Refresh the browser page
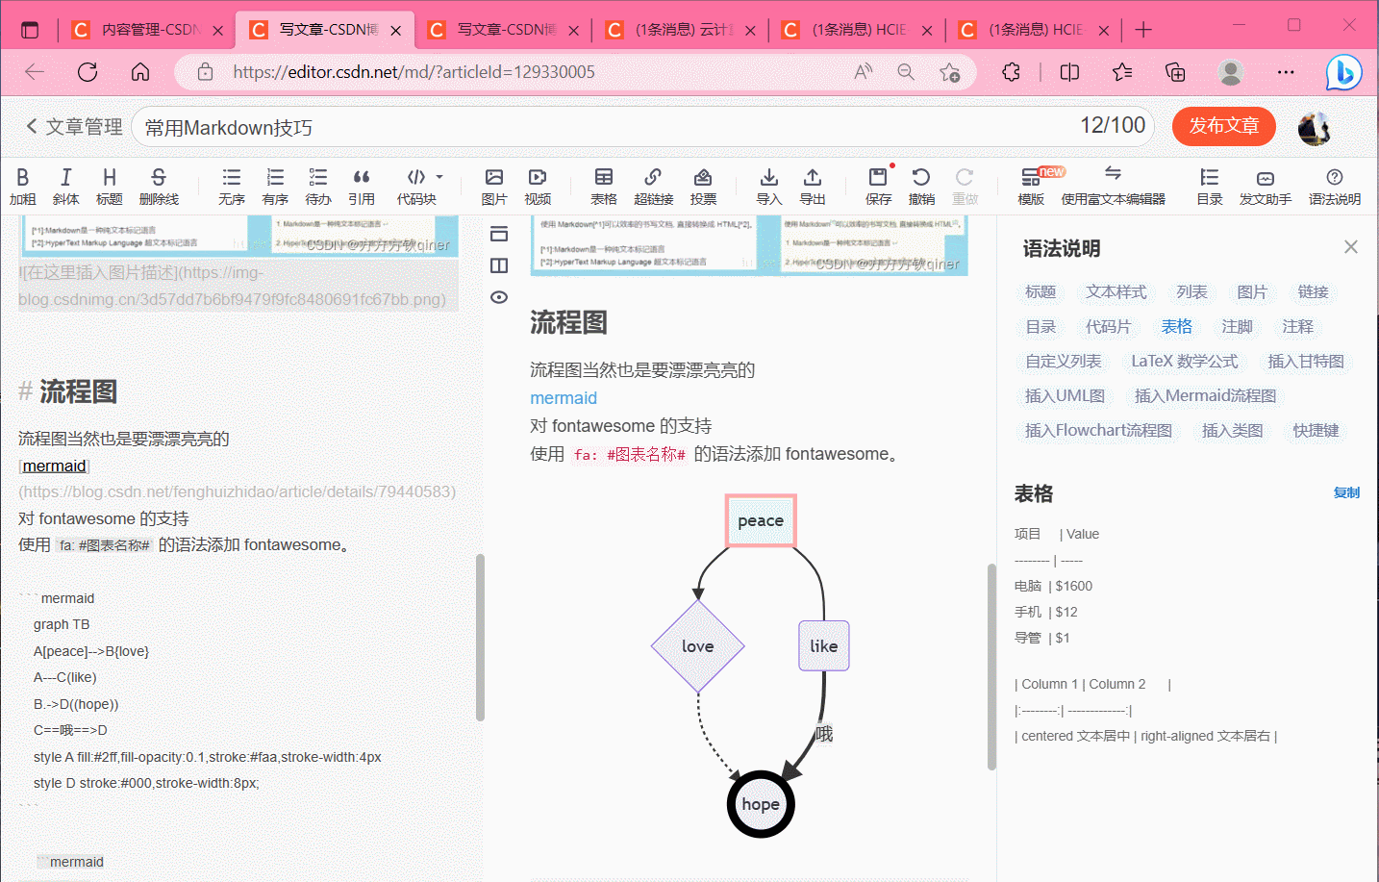The width and height of the screenshot is (1379, 882). [88, 71]
